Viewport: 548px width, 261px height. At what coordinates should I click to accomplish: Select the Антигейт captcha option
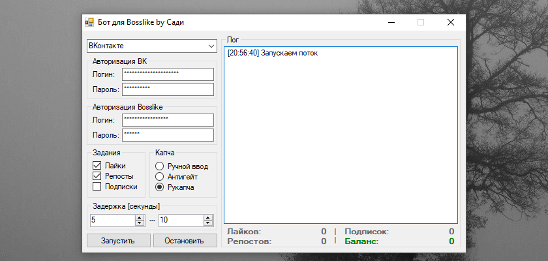[x=159, y=177]
